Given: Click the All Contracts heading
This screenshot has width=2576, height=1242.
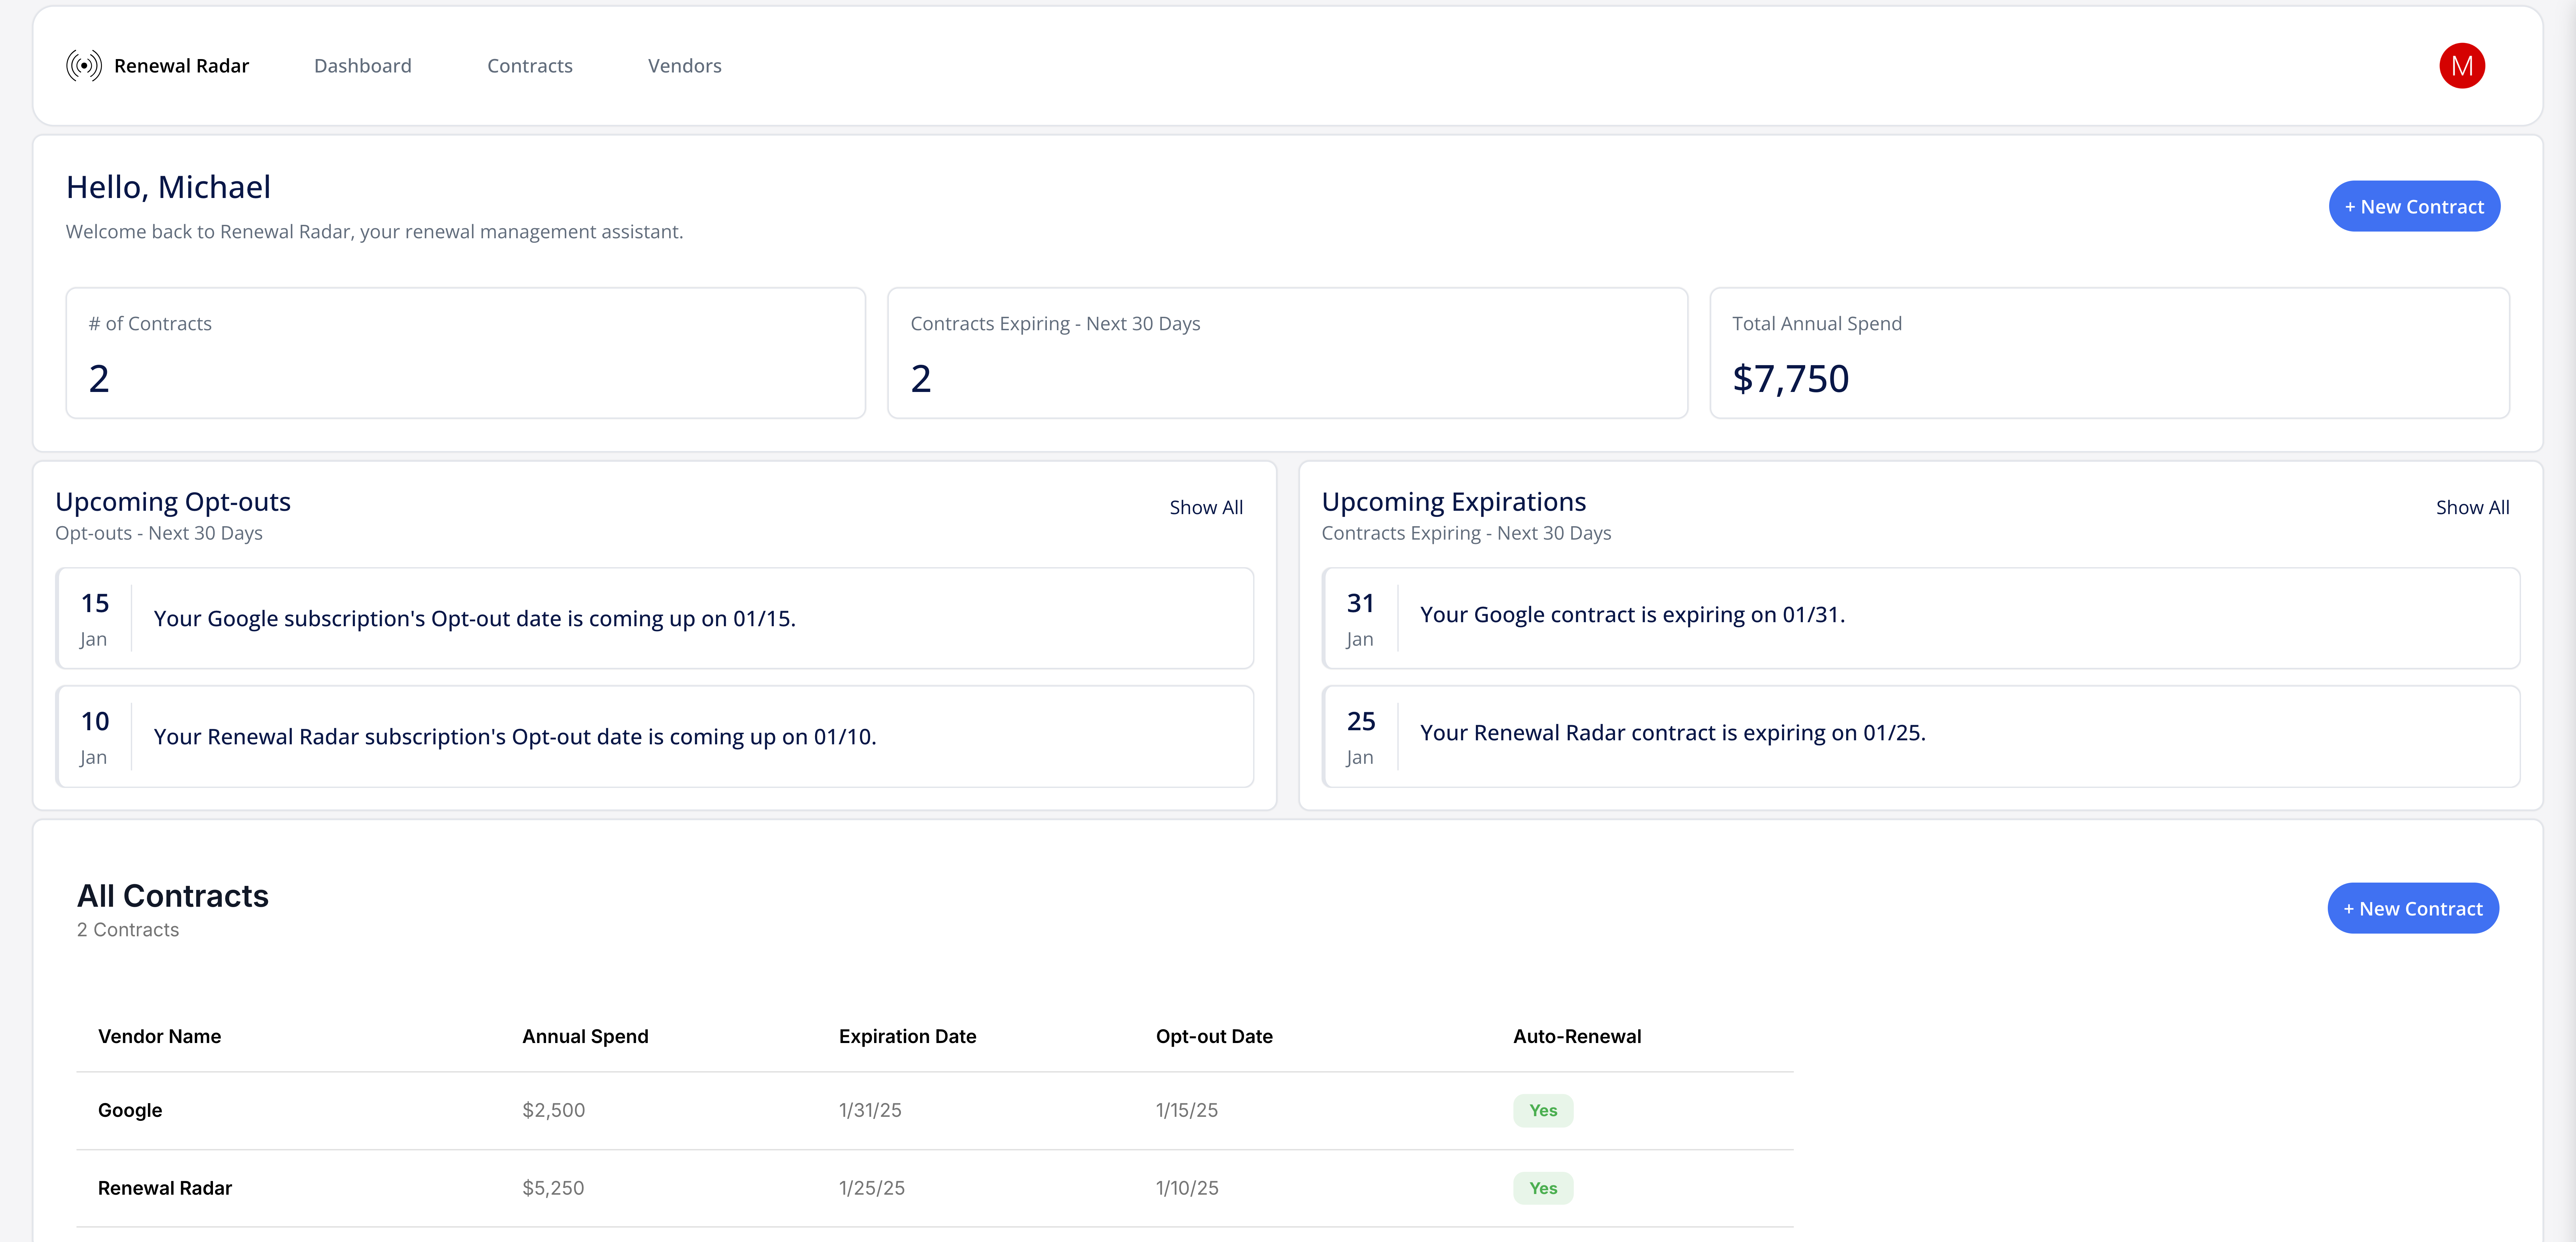Looking at the screenshot, I should [x=173, y=896].
